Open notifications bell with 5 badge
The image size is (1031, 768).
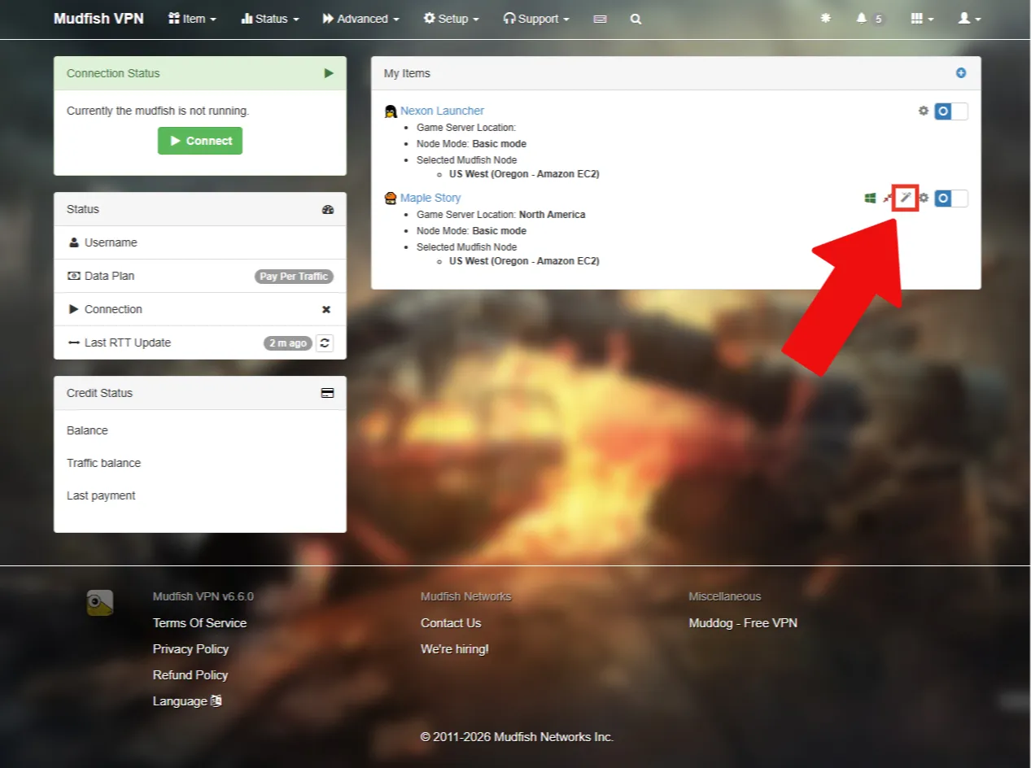[x=870, y=19]
